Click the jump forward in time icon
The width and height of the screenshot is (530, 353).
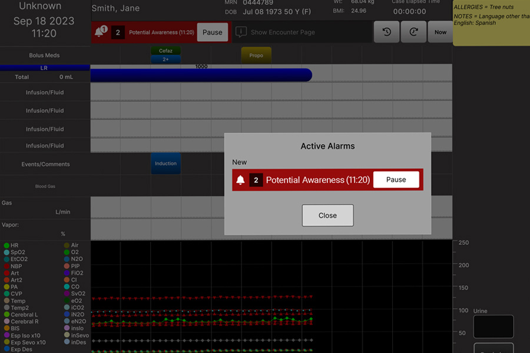pyautogui.click(x=413, y=31)
